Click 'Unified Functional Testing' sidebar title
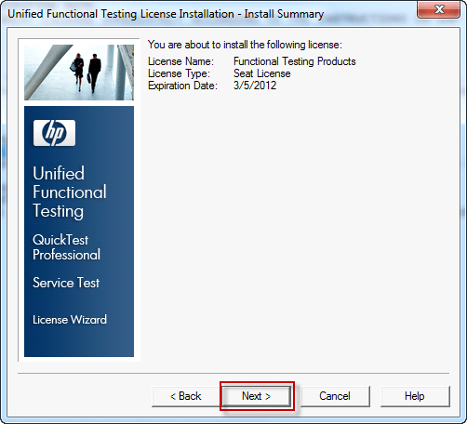467x424 pixels. pos(70,192)
